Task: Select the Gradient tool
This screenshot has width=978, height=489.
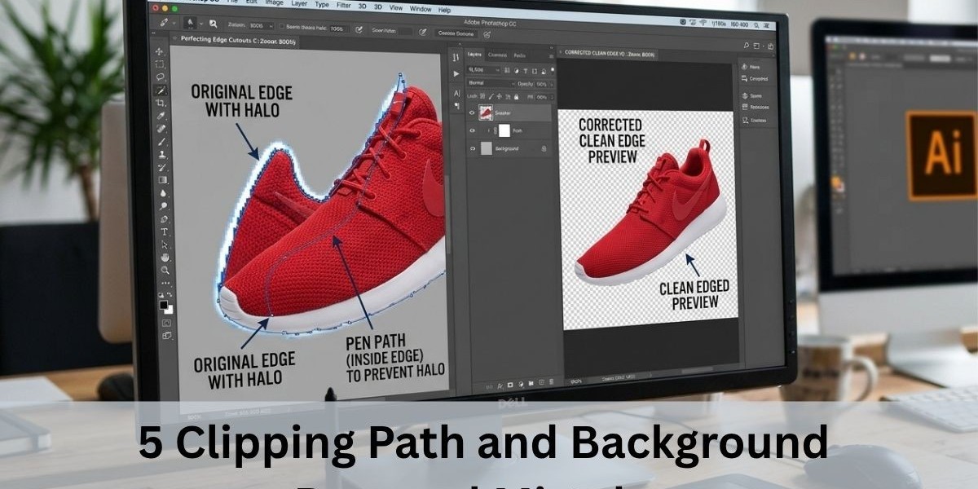Action: 163,179
